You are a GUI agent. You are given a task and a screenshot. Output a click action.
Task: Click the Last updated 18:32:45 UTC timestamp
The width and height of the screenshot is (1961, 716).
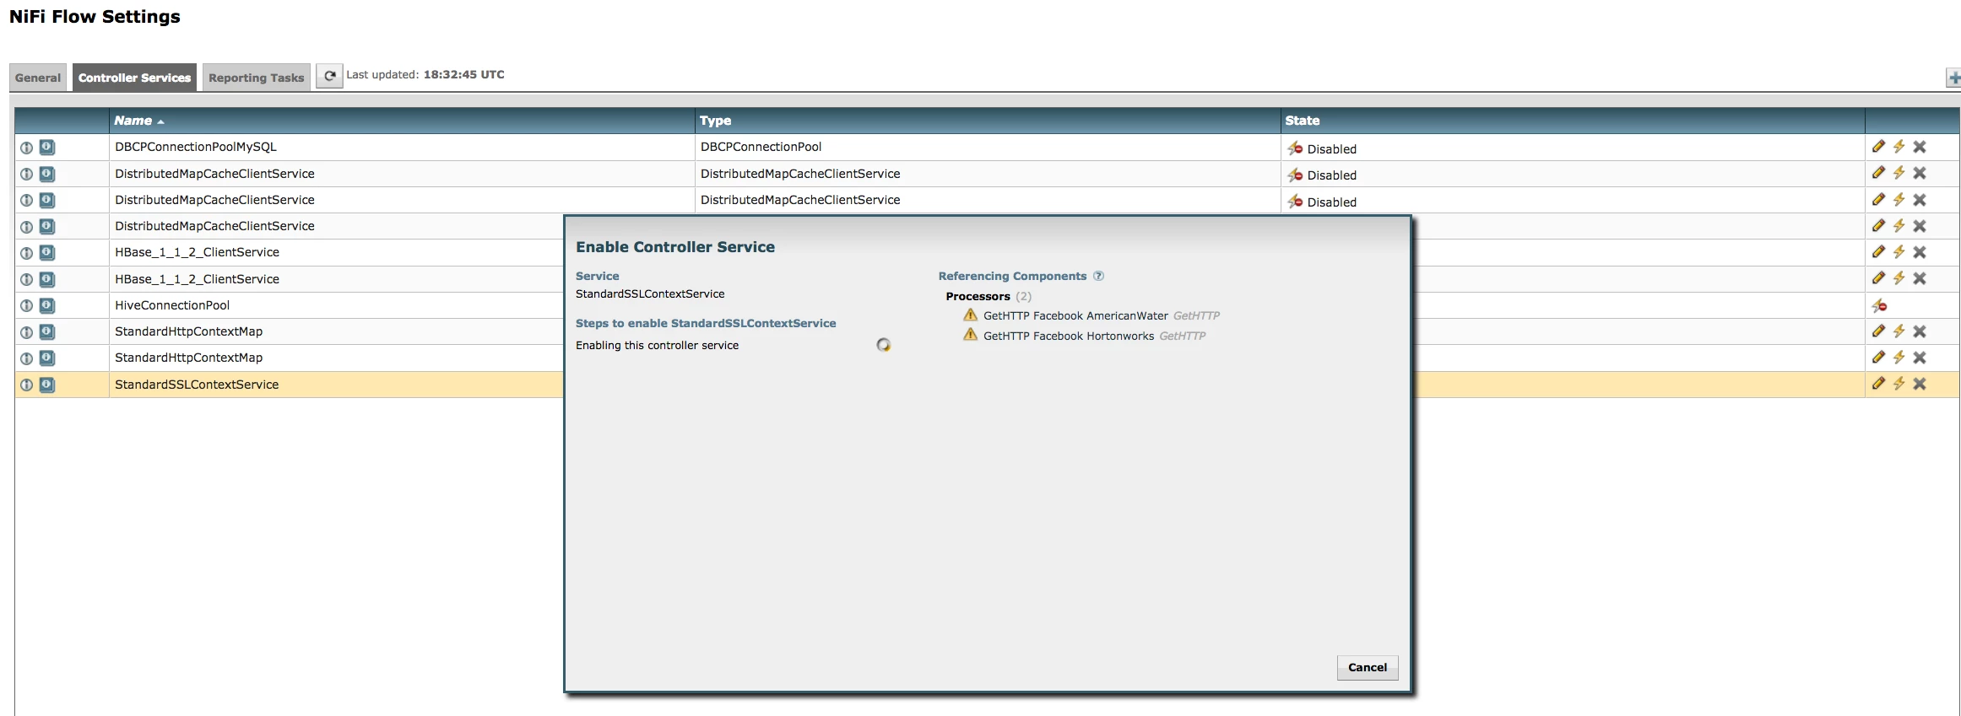pos(425,74)
